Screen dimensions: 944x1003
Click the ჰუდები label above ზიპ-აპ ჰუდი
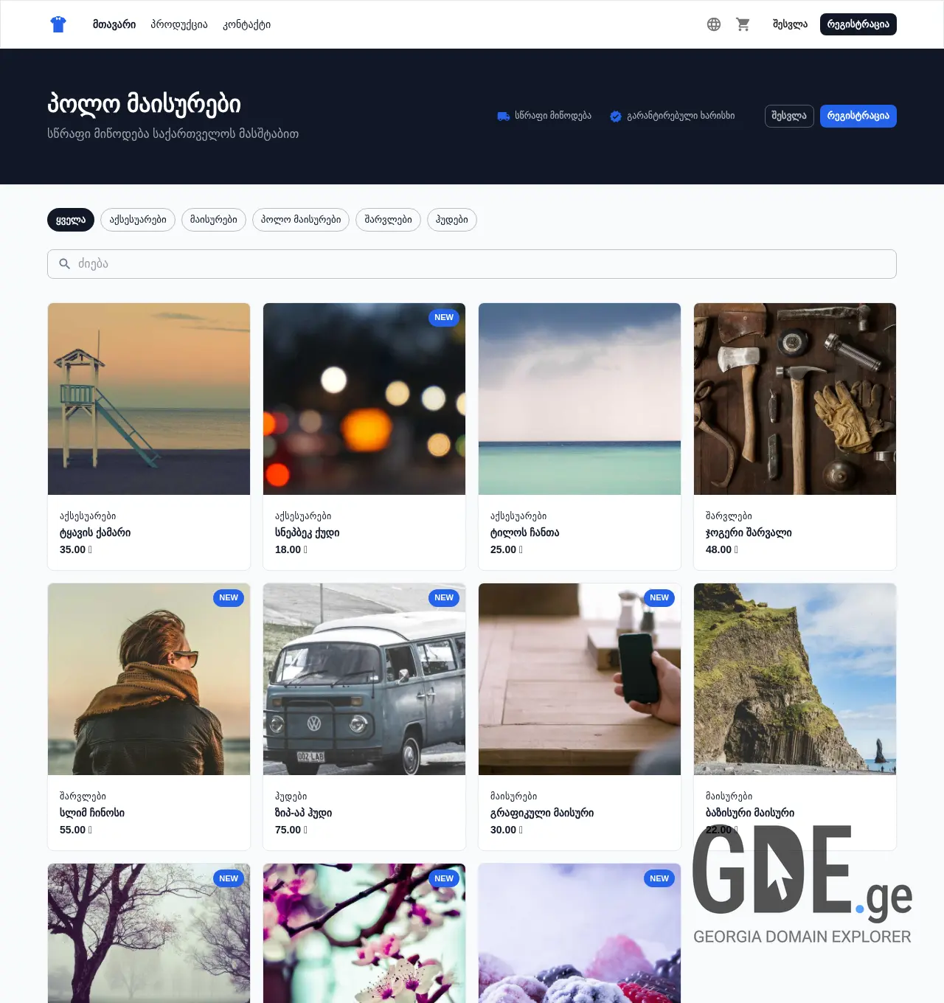click(291, 796)
